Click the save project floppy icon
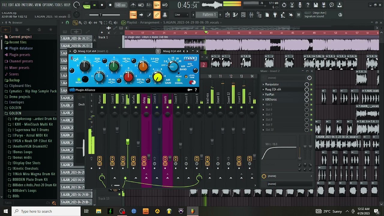The height and width of the screenshot is (216, 384). [316, 5]
